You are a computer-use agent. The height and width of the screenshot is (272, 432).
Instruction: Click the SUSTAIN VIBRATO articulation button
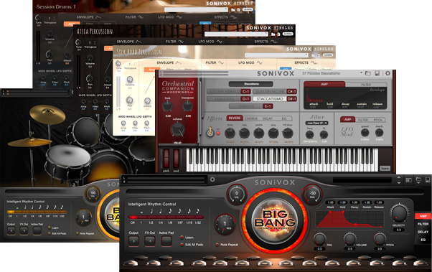[x=229, y=91]
